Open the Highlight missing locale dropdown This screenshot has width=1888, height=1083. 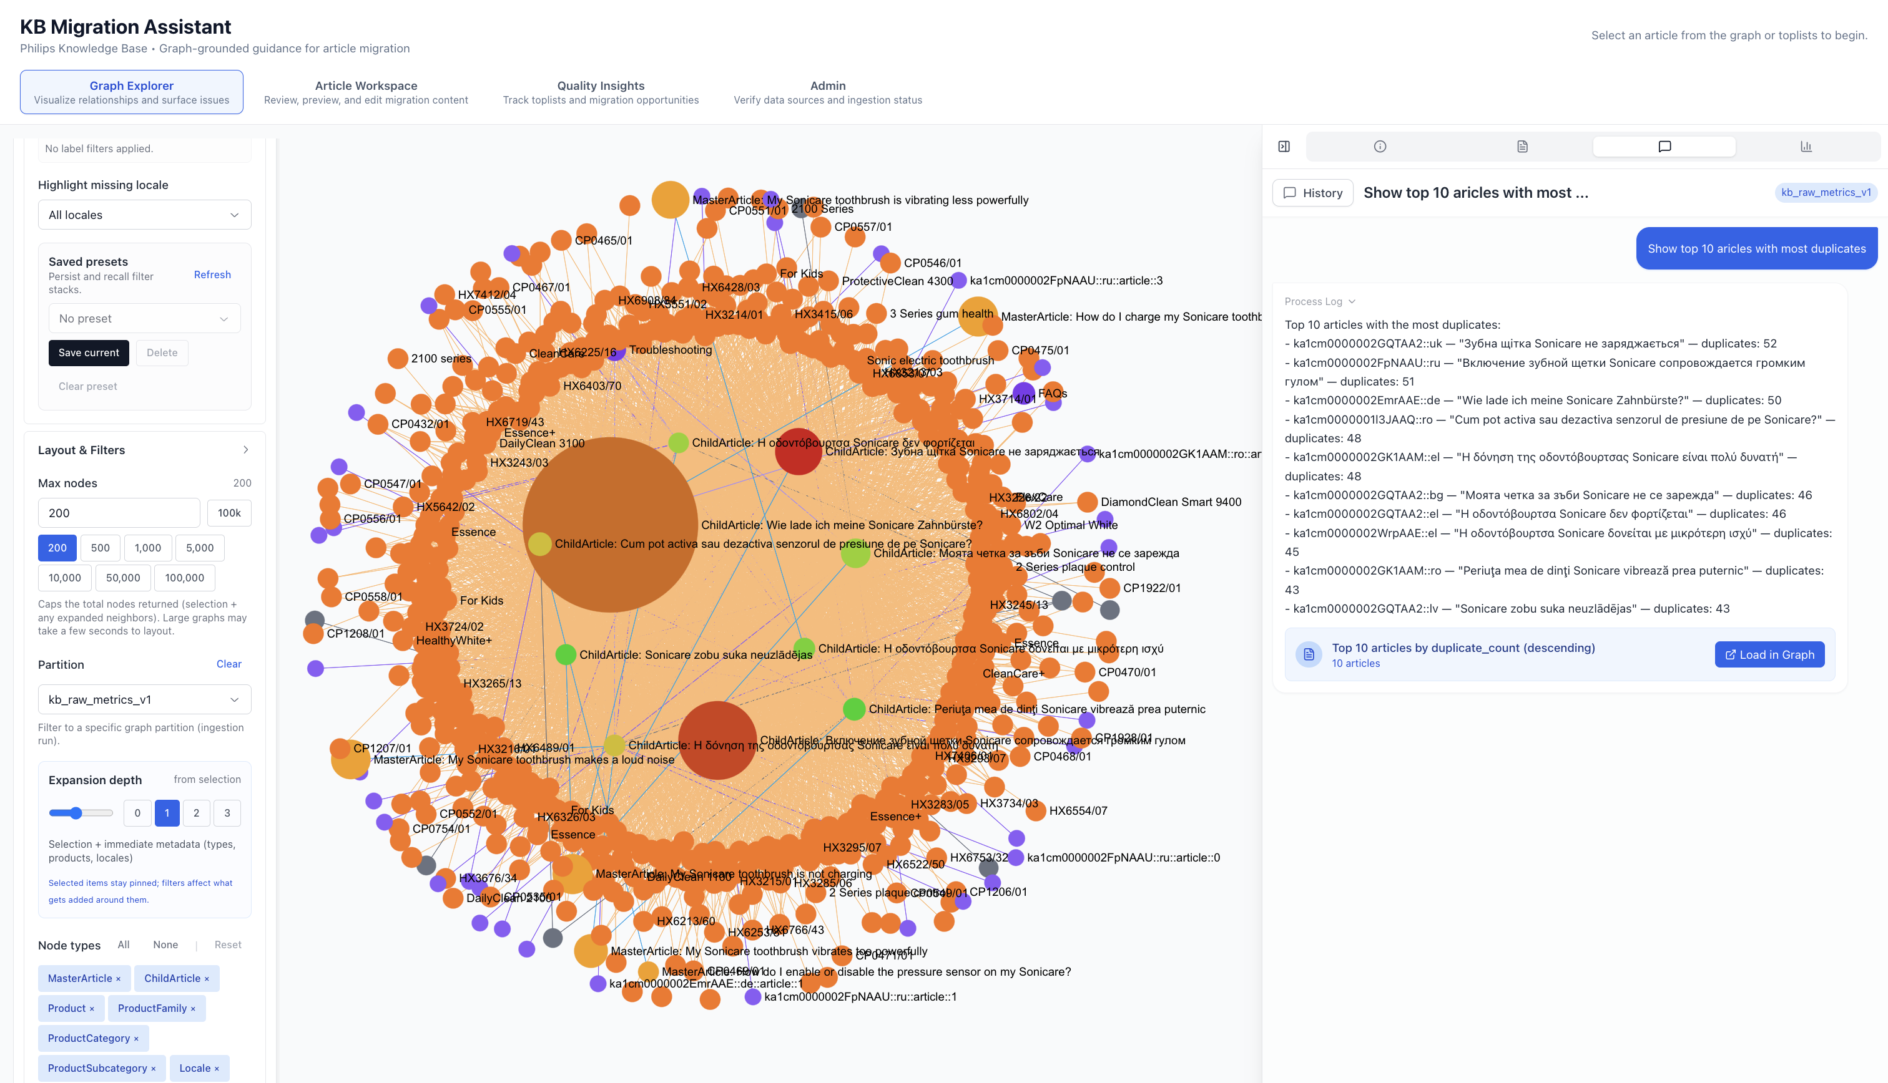coord(144,214)
